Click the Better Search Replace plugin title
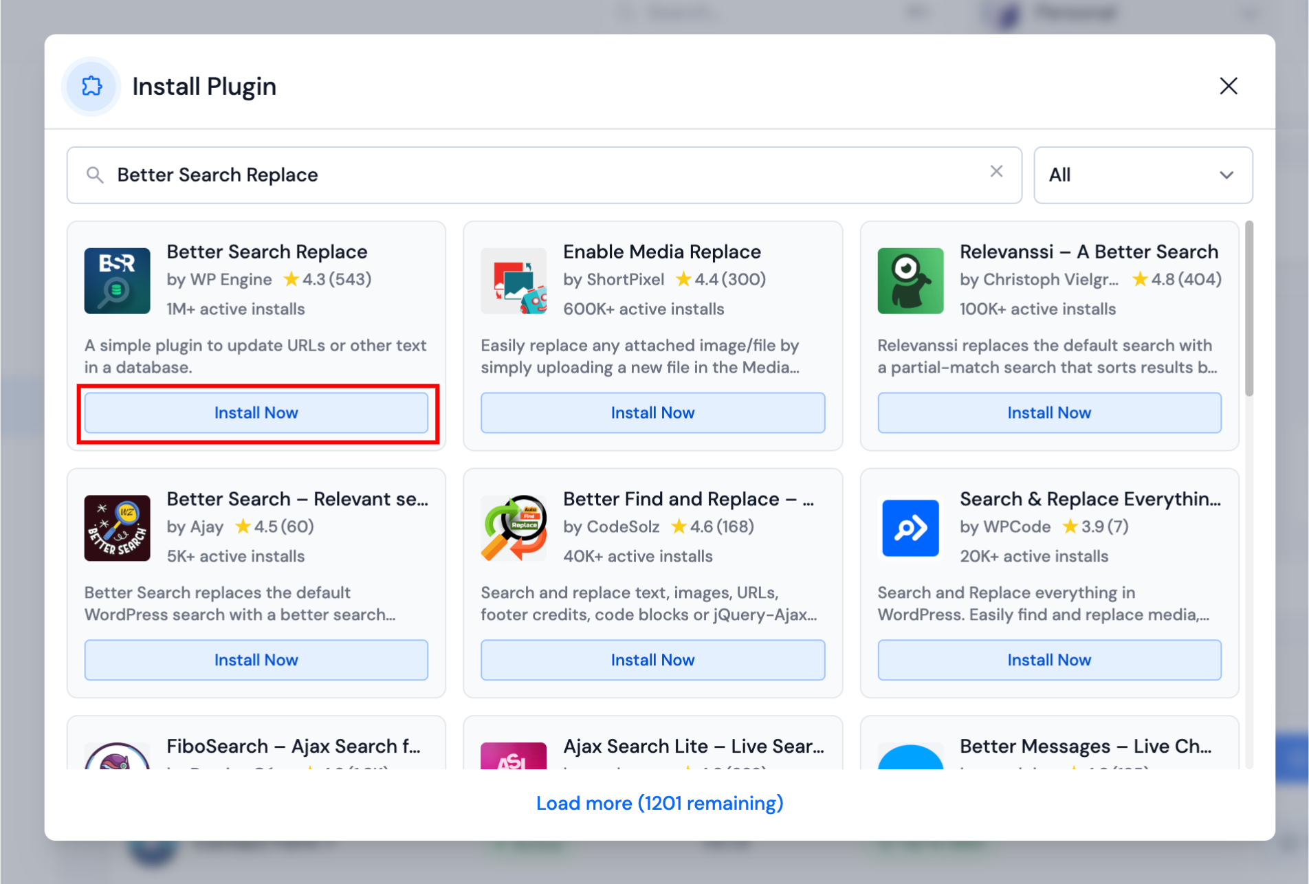Image resolution: width=1309 pixels, height=884 pixels. pyautogui.click(x=267, y=252)
